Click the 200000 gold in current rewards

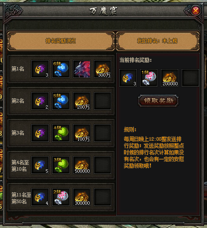point(170,78)
